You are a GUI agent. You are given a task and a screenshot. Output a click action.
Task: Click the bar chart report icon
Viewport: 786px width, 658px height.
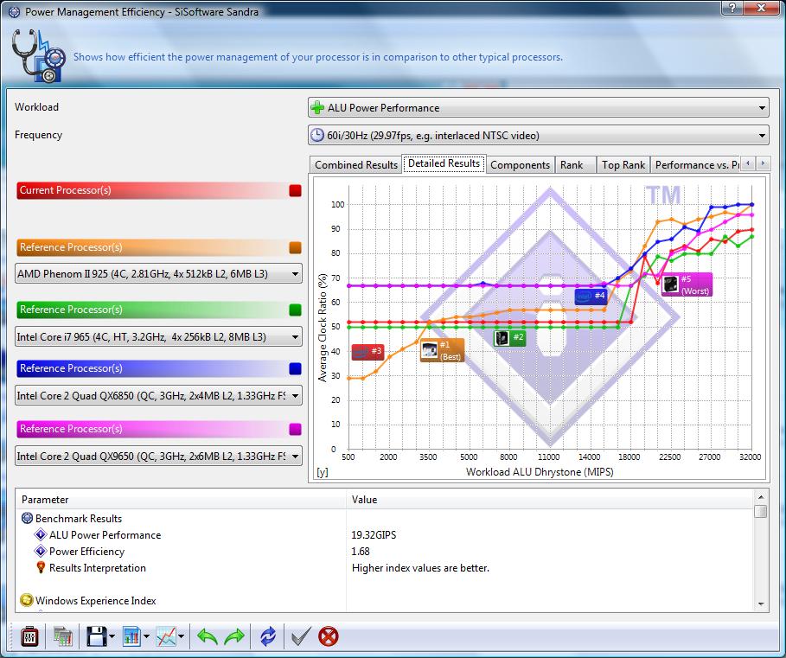click(x=131, y=637)
